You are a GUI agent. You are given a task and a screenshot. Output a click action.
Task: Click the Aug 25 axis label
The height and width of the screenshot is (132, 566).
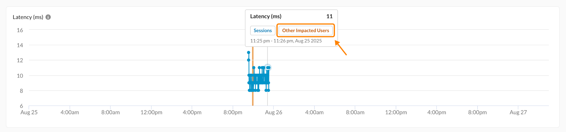coord(29,112)
